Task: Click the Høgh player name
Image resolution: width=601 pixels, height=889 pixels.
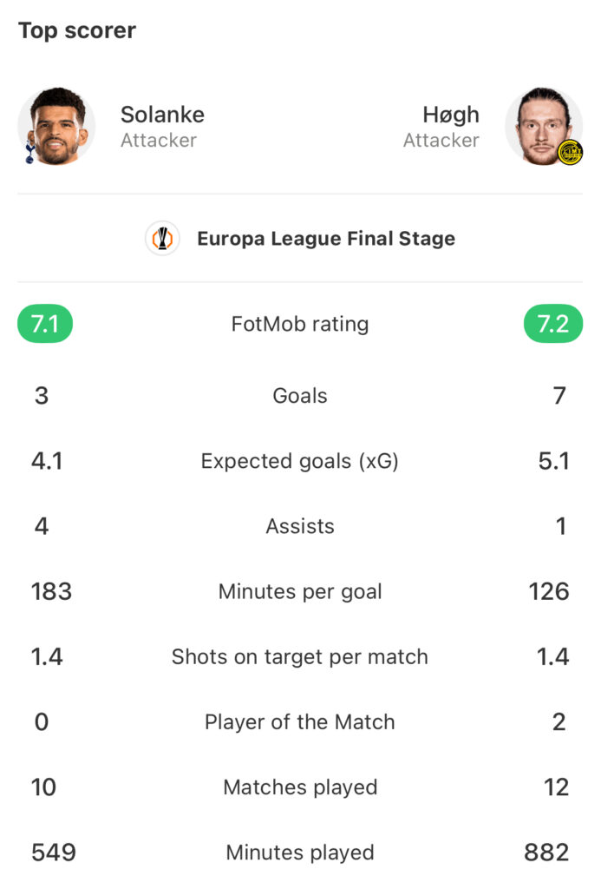Action: 451,115
